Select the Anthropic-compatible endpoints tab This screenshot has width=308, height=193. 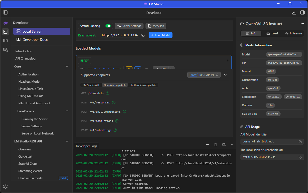point(143,85)
